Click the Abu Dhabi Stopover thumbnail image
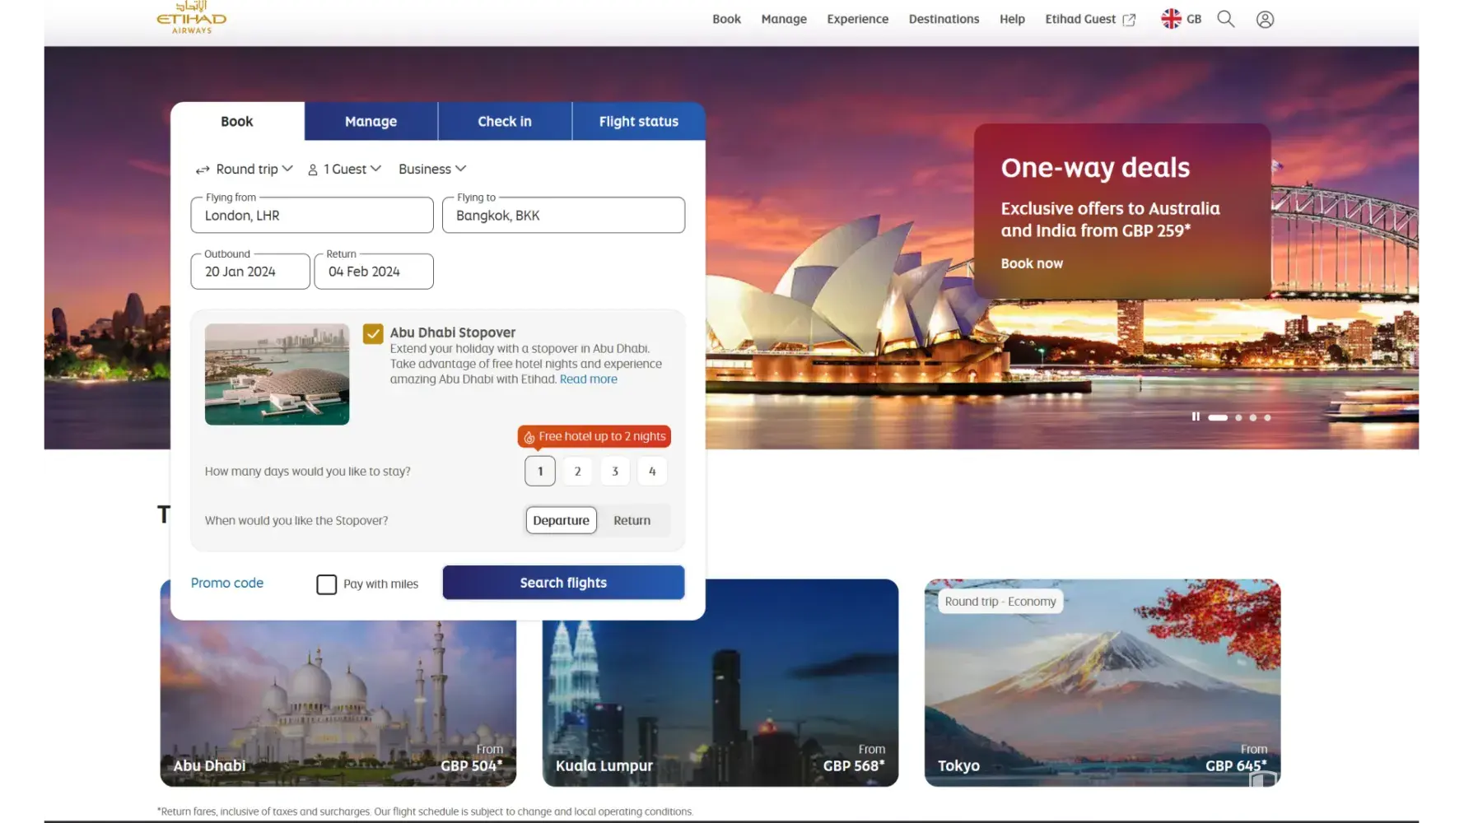This screenshot has height=823, width=1464. click(x=277, y=374)
